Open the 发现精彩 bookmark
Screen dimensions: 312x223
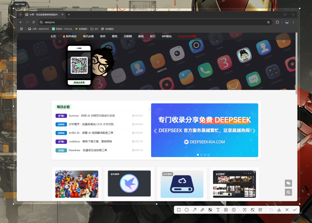click(81, 29)
